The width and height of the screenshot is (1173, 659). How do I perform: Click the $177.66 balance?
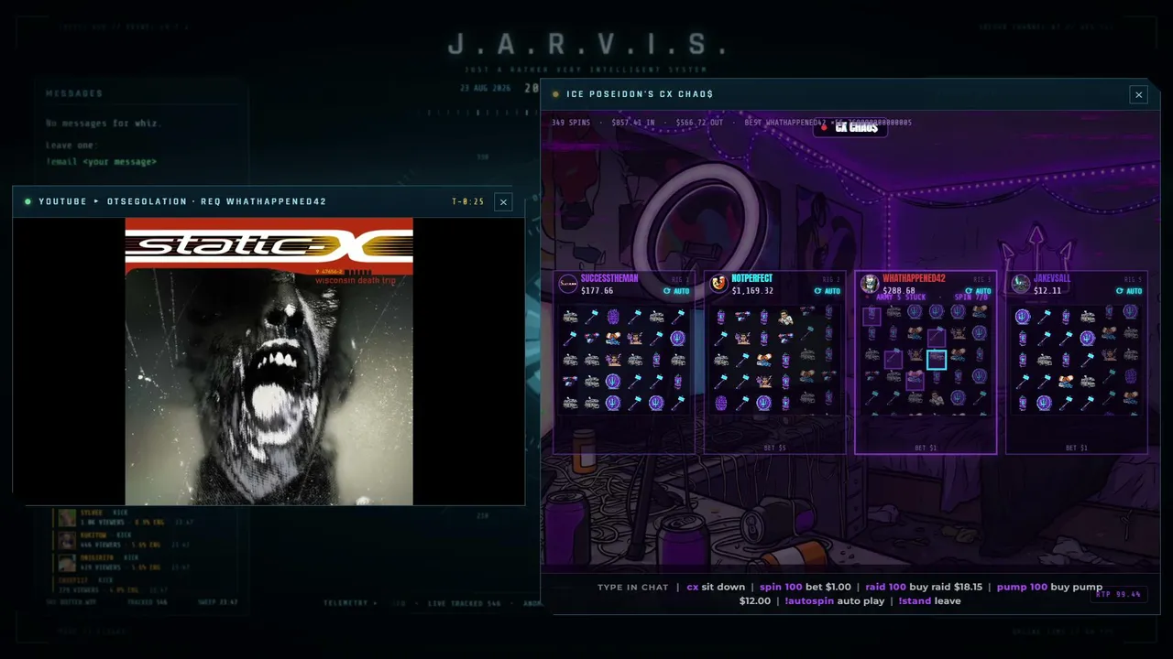coord(597,291)
